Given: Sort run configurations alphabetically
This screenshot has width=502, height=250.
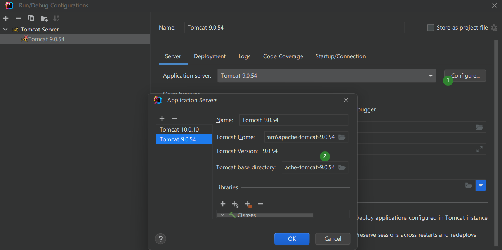Looking at the screenshot, I should (57, 18).
